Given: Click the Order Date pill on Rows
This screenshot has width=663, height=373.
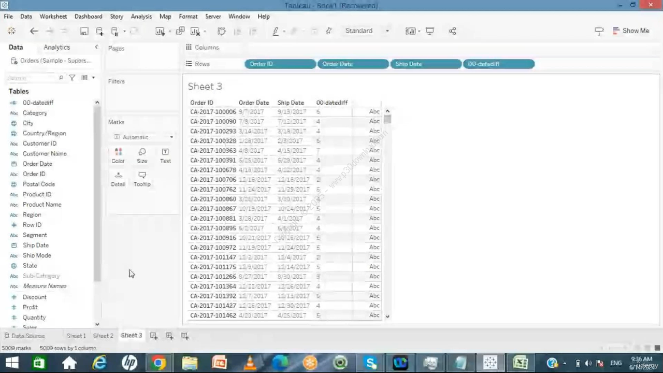Looking at the screenshot, I should [353, 64].
